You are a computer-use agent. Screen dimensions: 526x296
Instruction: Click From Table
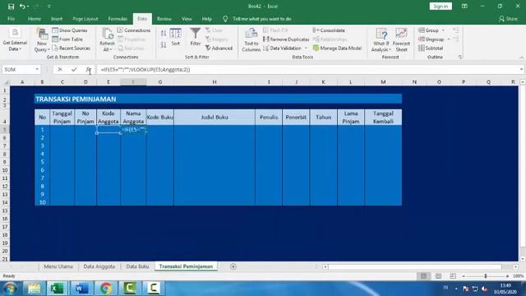tap(67, 39)
